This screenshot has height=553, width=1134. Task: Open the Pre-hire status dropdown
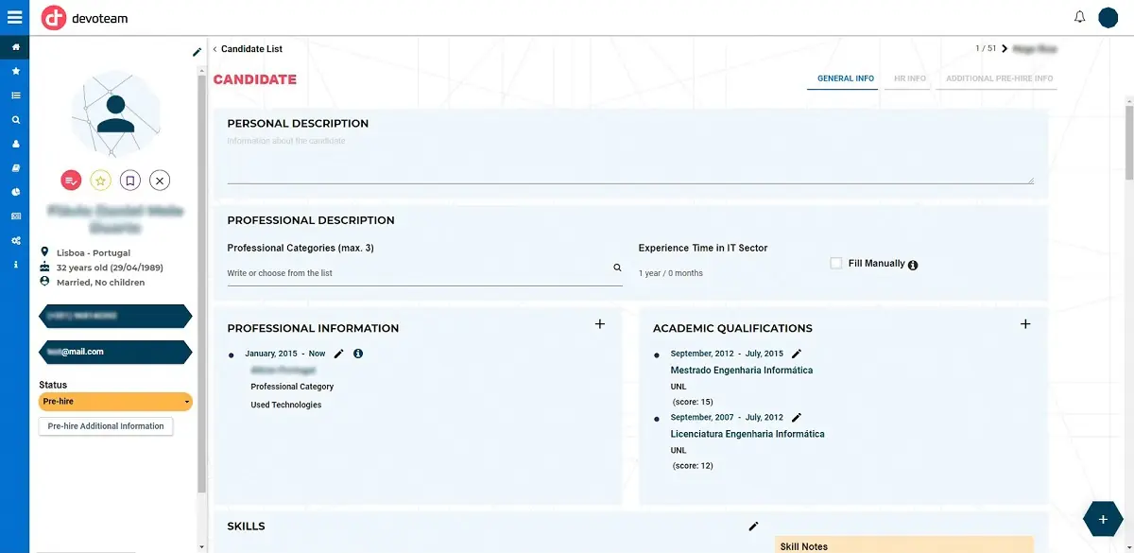(115, 401)
